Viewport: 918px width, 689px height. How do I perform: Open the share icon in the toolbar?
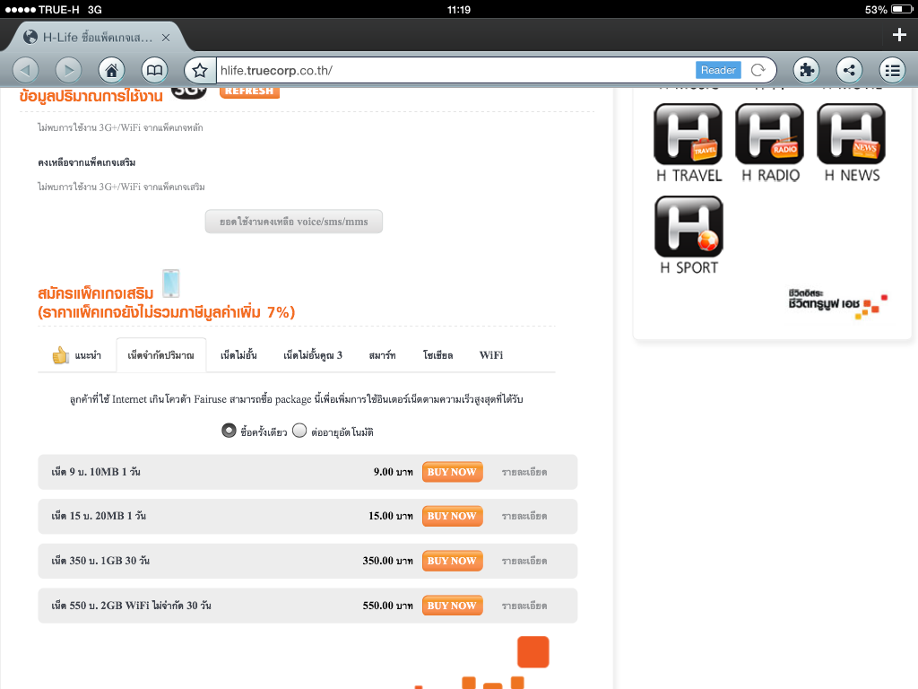(x=850, y=71)
